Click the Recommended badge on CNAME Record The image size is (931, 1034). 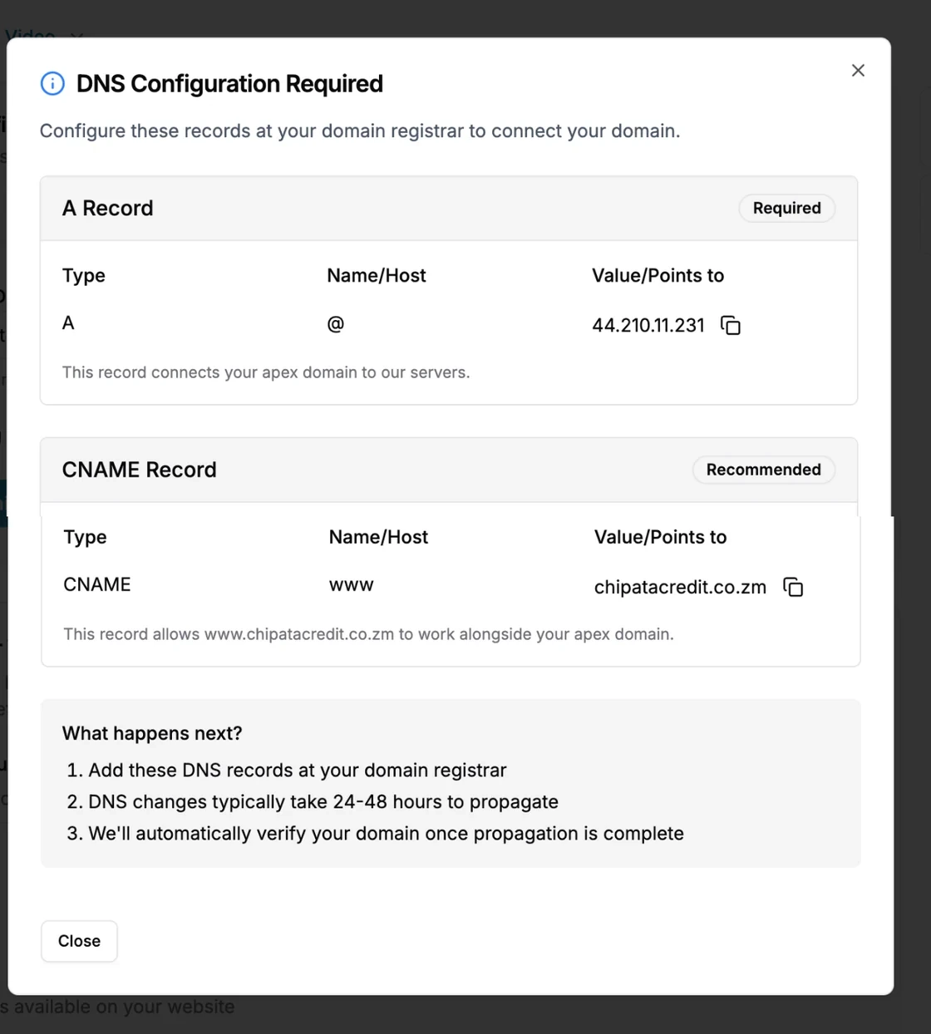point(763,470)
